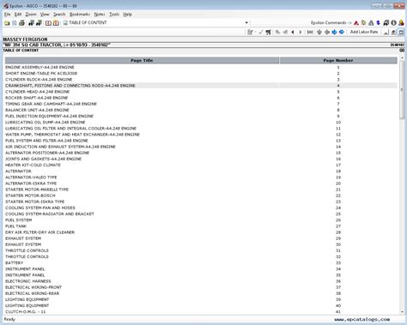Open the Notes menu
Screen dimensions: 407x325
click(100, 15)
